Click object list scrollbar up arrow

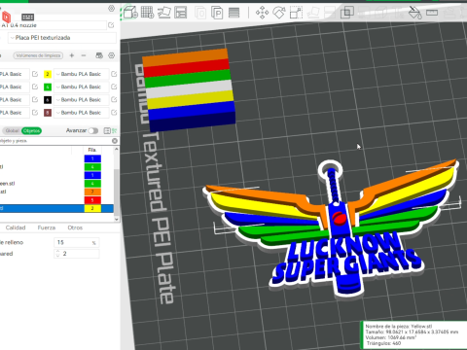116,150
